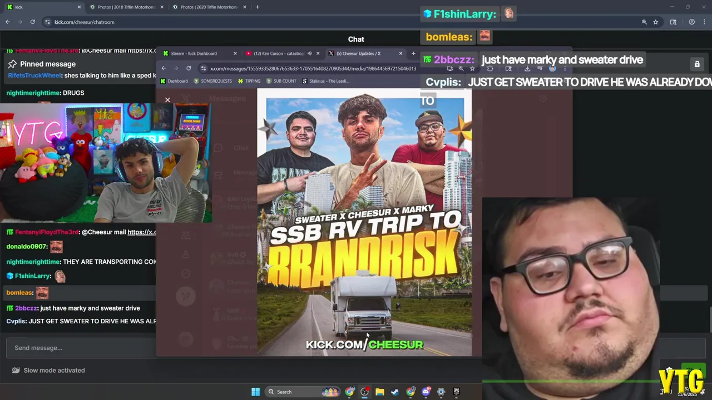Open Discord from the taskbar
This screenshot has height=400, width=712.
426,392
